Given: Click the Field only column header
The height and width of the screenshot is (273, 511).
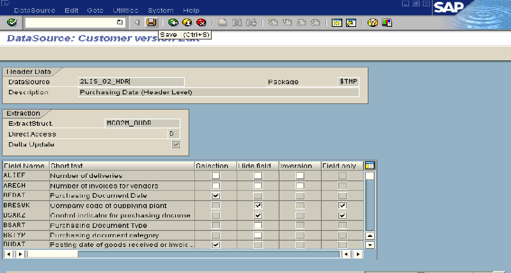Looking at the screenshot, I should [342, 166].
